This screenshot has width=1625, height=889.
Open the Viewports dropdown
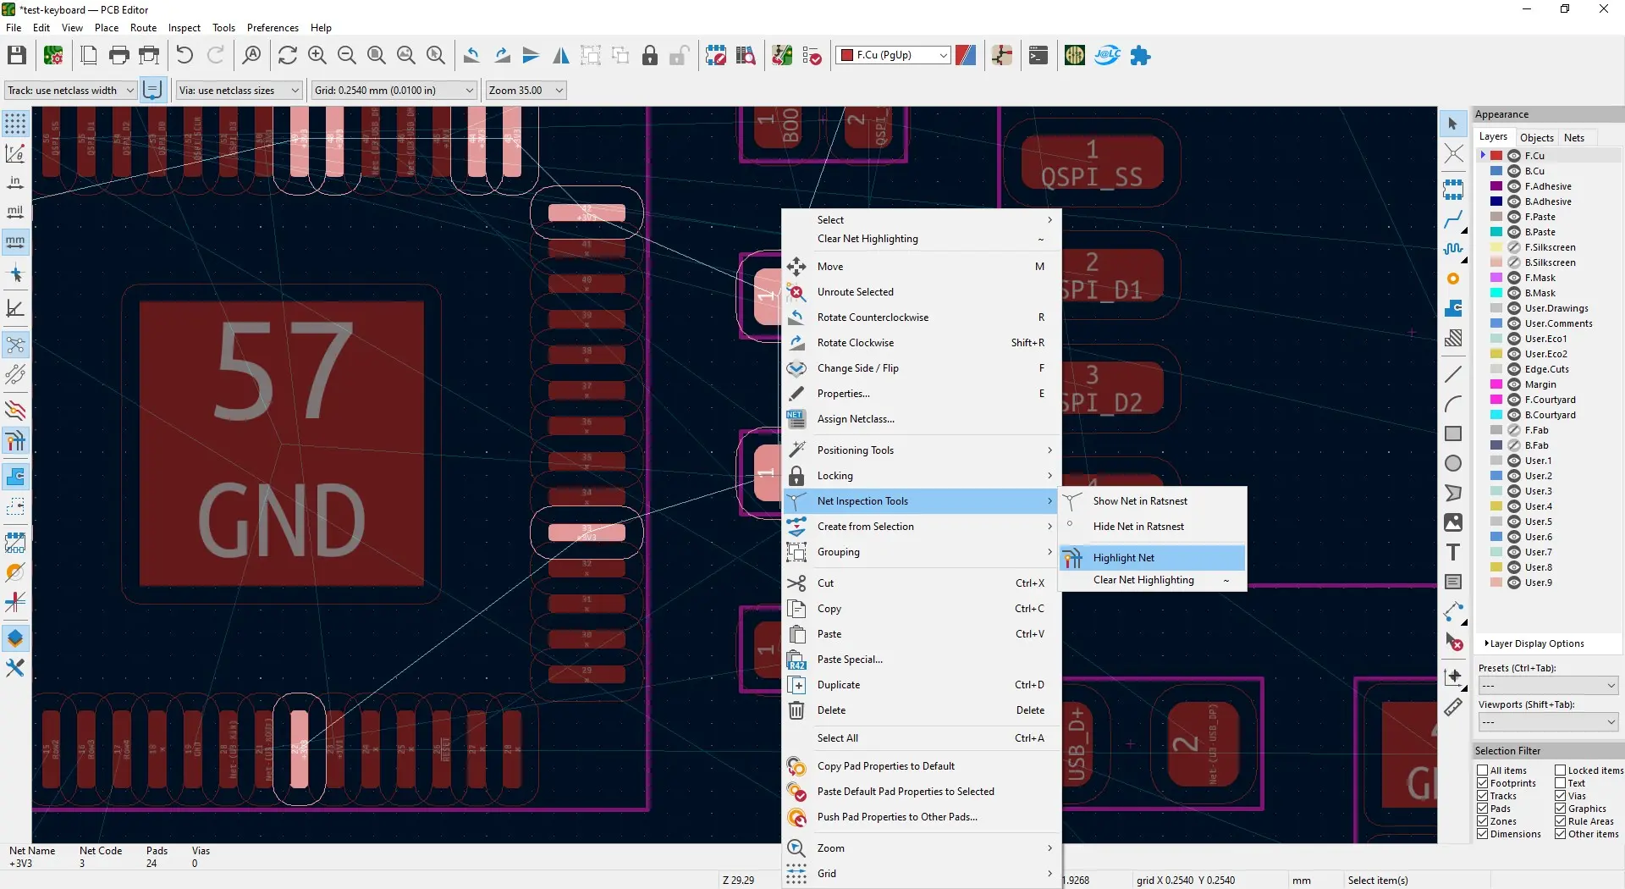(1548, 722)
